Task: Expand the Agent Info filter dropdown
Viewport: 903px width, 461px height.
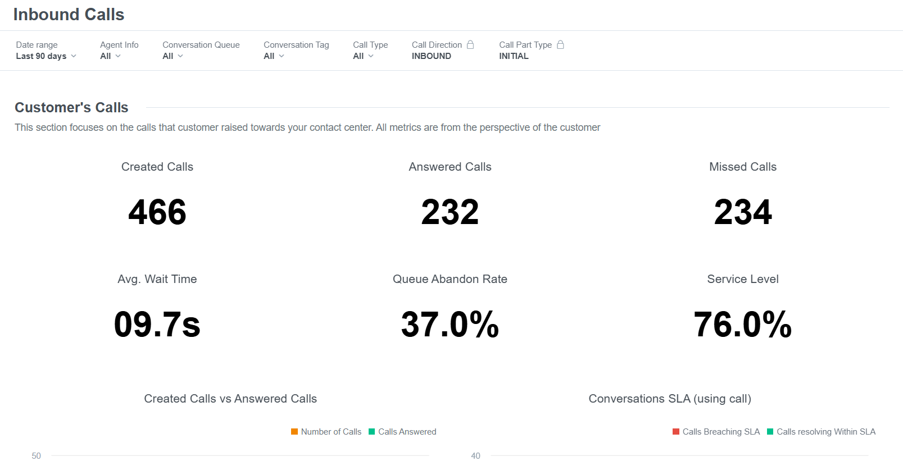Action: click(x=110, y=56)
